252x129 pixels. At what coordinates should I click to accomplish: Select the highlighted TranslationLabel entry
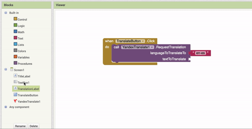pyautogui.click(x=26, y=89)
